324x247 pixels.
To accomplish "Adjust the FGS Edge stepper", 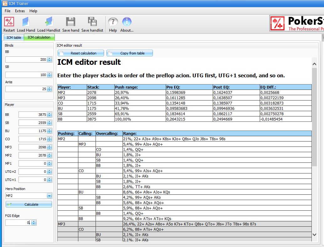I will pos(34,222).
